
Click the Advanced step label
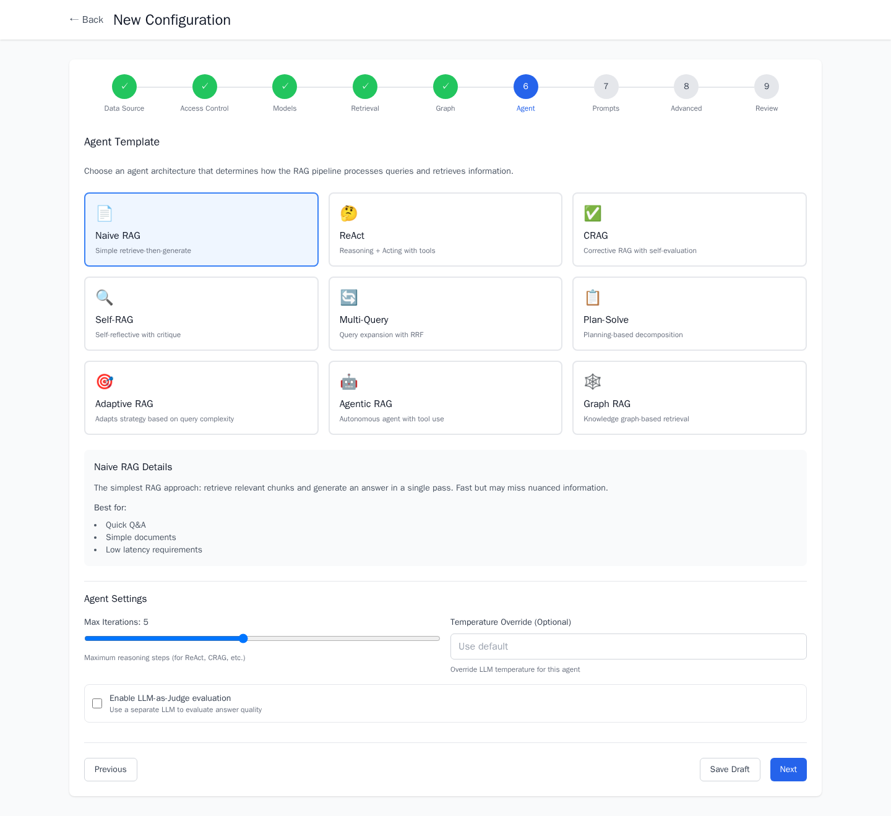pos(686,108)
